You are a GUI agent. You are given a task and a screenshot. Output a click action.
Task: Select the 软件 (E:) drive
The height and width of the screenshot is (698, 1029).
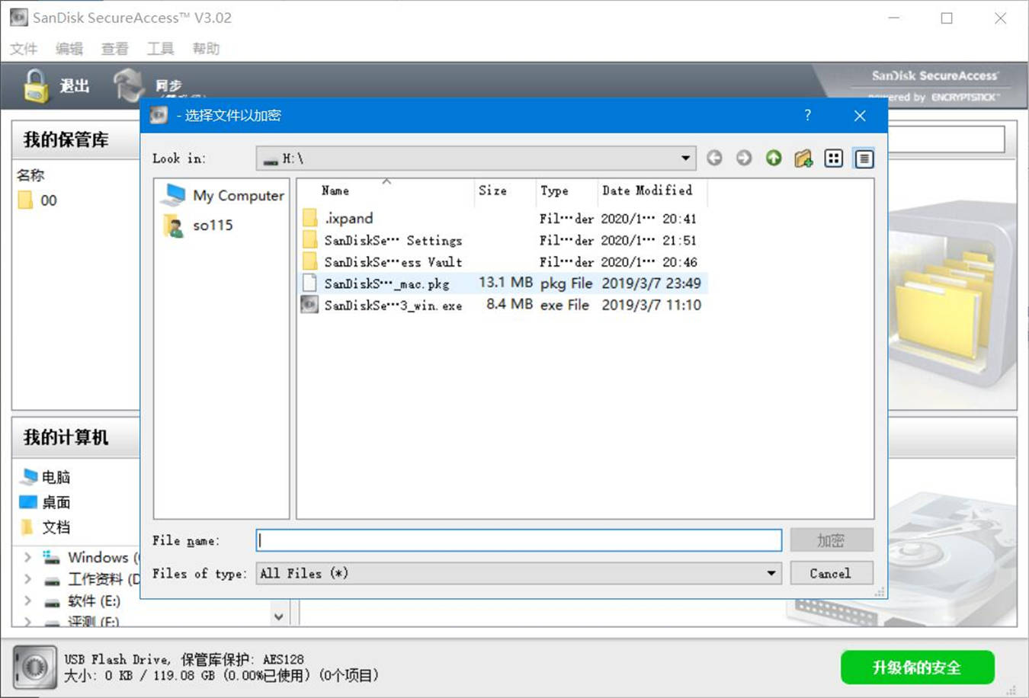82,601
